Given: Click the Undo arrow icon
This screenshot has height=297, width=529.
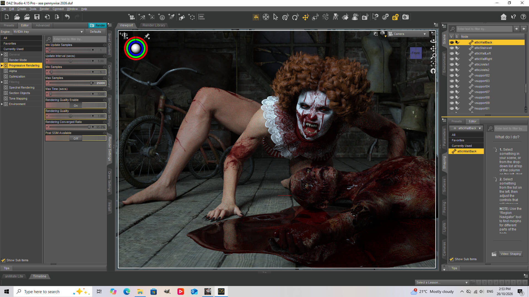Looking at the screenshot, I should coord(67,17).
